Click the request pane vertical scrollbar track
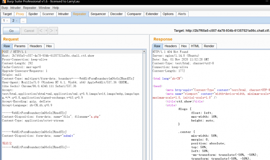The width and height of the screenshot is (270, 160). (x=144, y=107)
